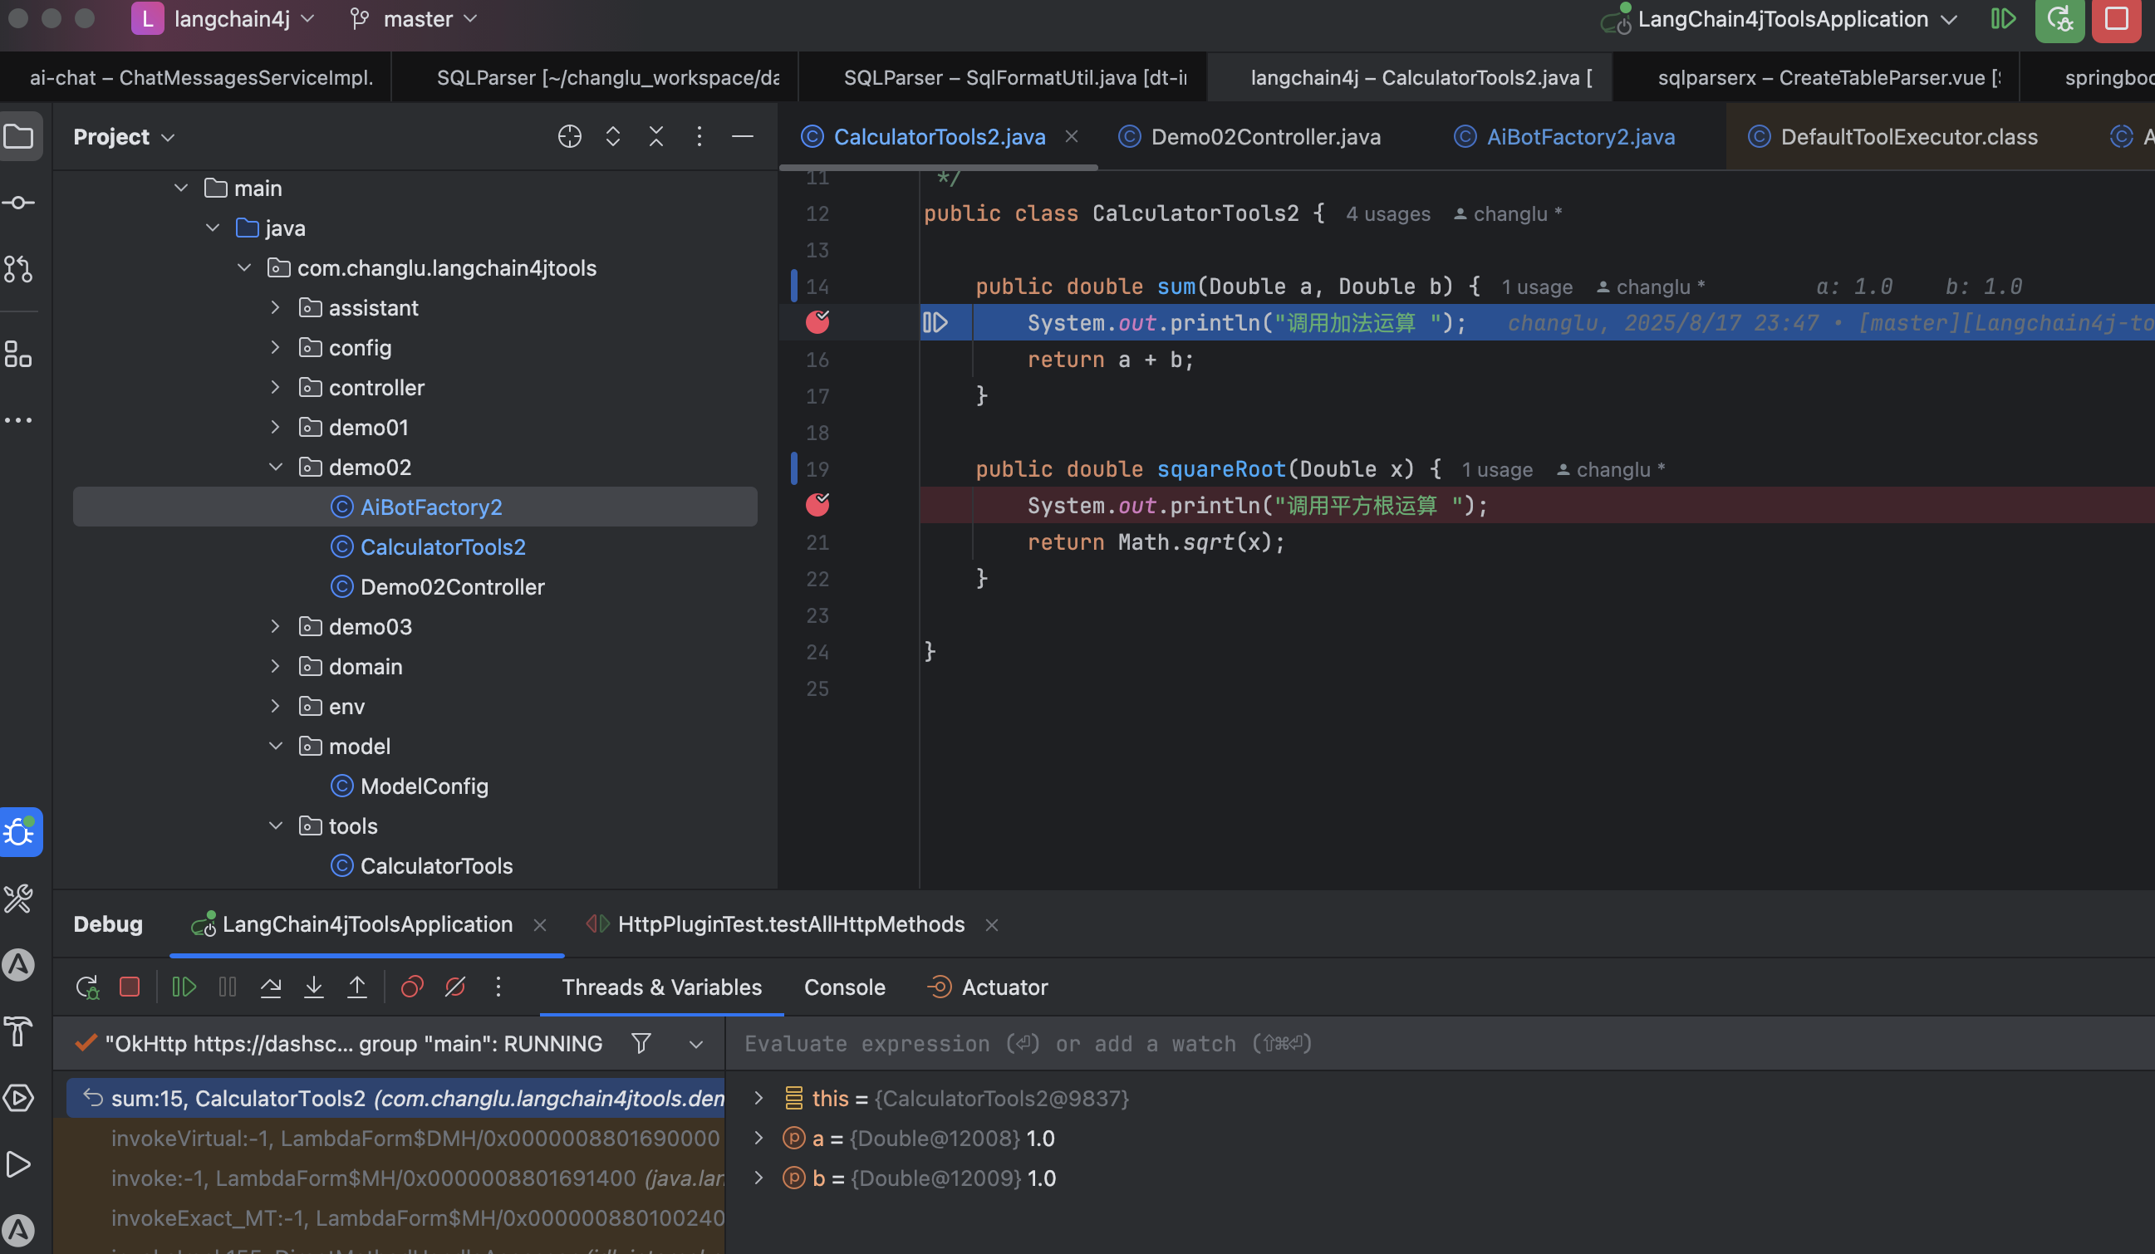Image resolution: width=2155 pixels, height=1254 pixels.
Task: Click the Step Into debug icon
Action: 314,987
